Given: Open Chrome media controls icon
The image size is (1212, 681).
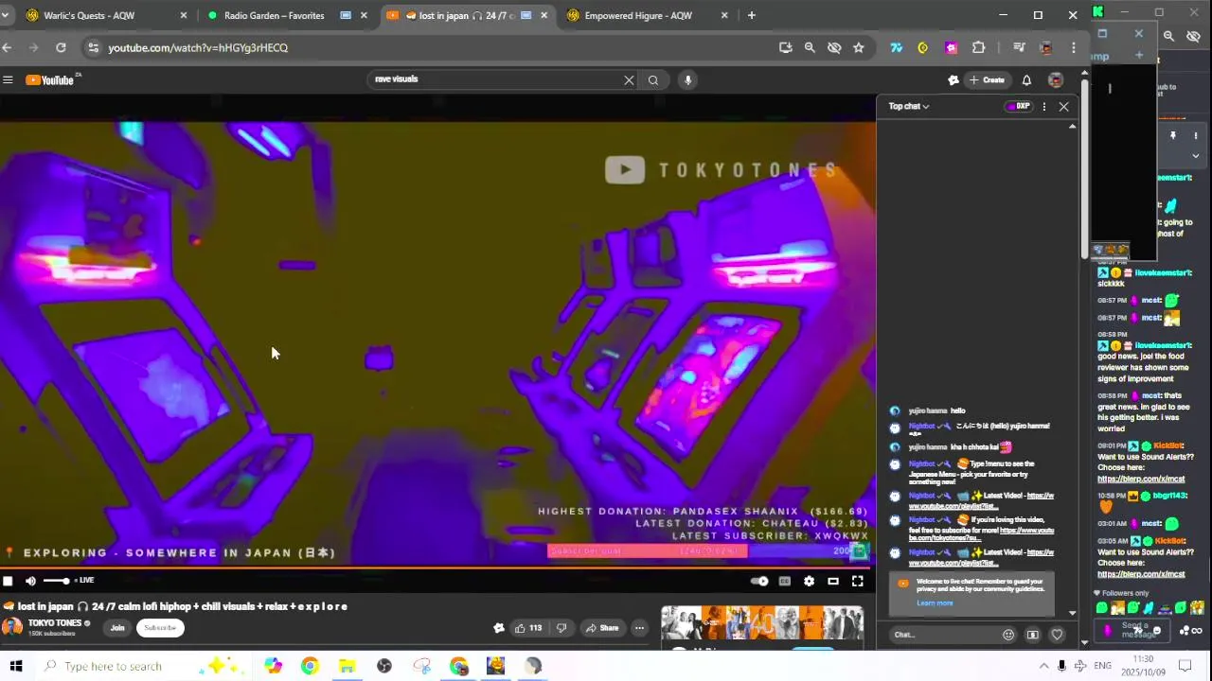Looking at the screenshot, I should [1019, 47].
